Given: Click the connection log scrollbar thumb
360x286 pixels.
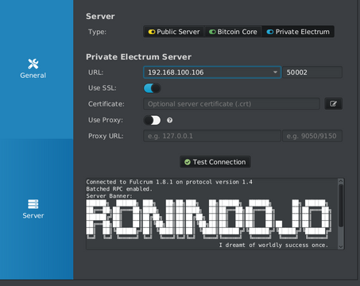Looking at the screenshot, I should point(341,206).
